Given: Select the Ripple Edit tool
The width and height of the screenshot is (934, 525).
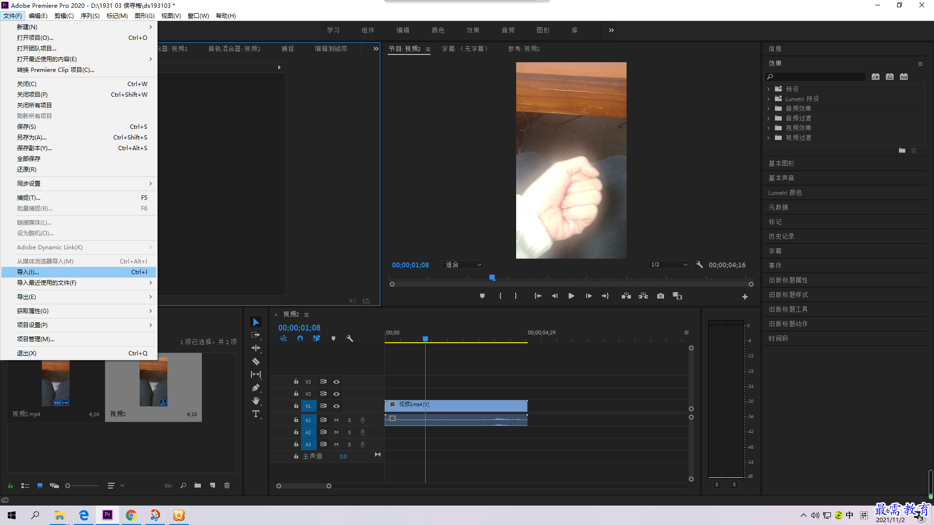Looking at the screenshot, I should pos(256,348).
